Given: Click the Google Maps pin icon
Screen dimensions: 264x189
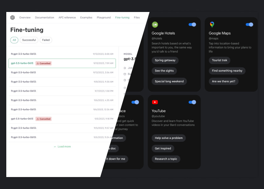Looking at the screenshot, I should pos(212,25).
